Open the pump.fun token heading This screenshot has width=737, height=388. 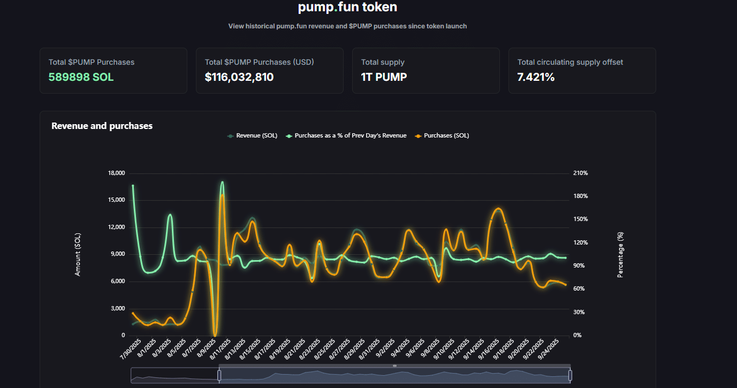tap(347, 7)
